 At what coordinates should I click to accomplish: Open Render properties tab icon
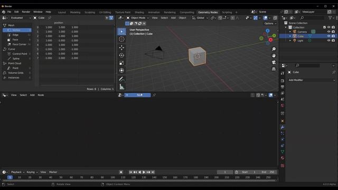(283, 81)
